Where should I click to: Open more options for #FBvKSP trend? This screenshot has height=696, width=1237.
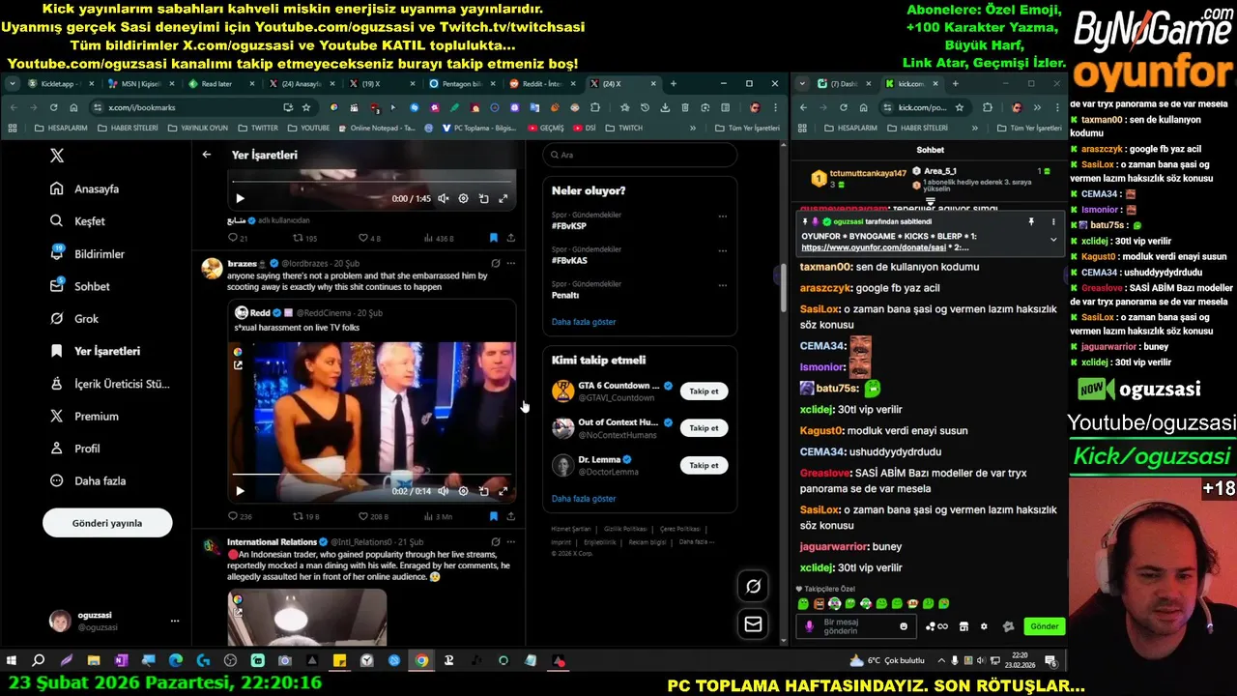[x=722, y=217]
